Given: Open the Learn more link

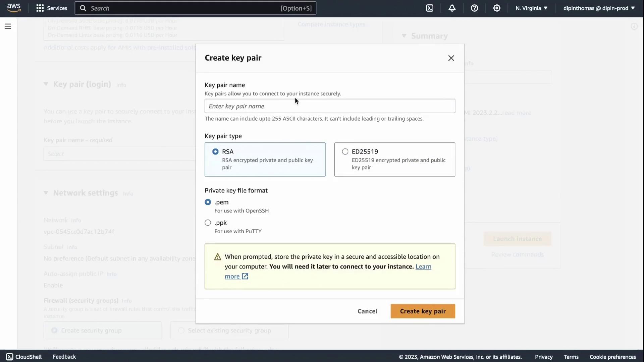Looking at the screenshot, I should [423, 266].
